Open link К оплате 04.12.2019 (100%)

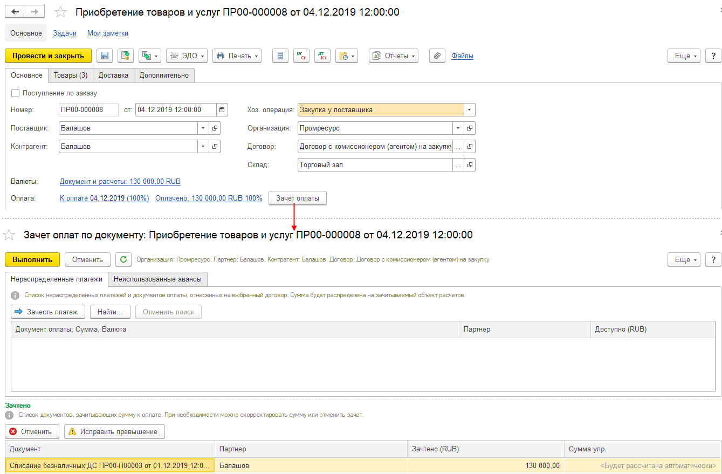point(104,198)
